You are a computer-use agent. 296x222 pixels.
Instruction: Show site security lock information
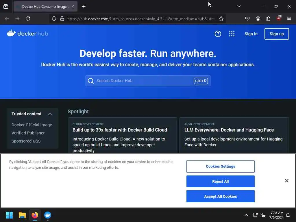click(62, 18)
